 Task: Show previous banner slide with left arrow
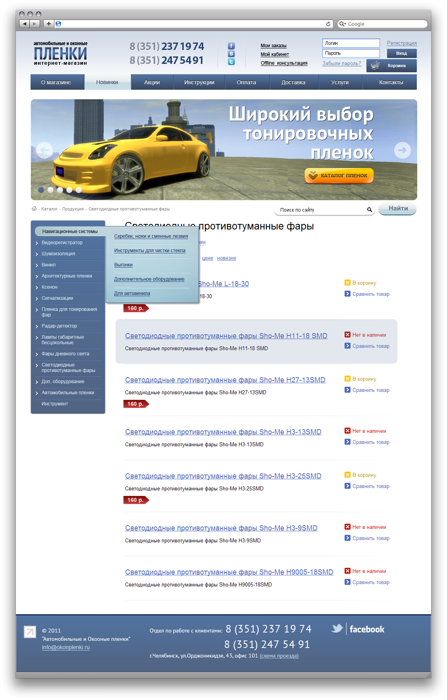44,150
